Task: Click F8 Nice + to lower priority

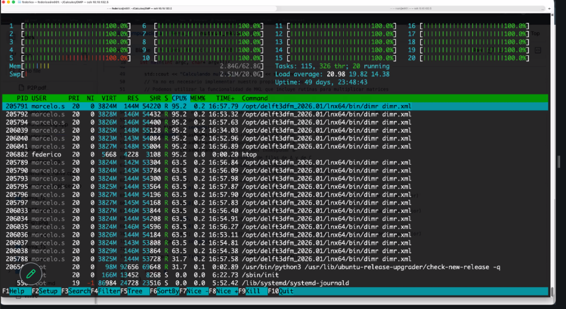Action: (223, 291)
